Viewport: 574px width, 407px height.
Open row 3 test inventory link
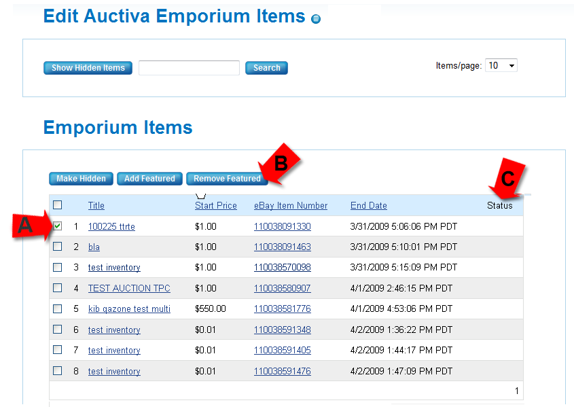pos(114,268)
